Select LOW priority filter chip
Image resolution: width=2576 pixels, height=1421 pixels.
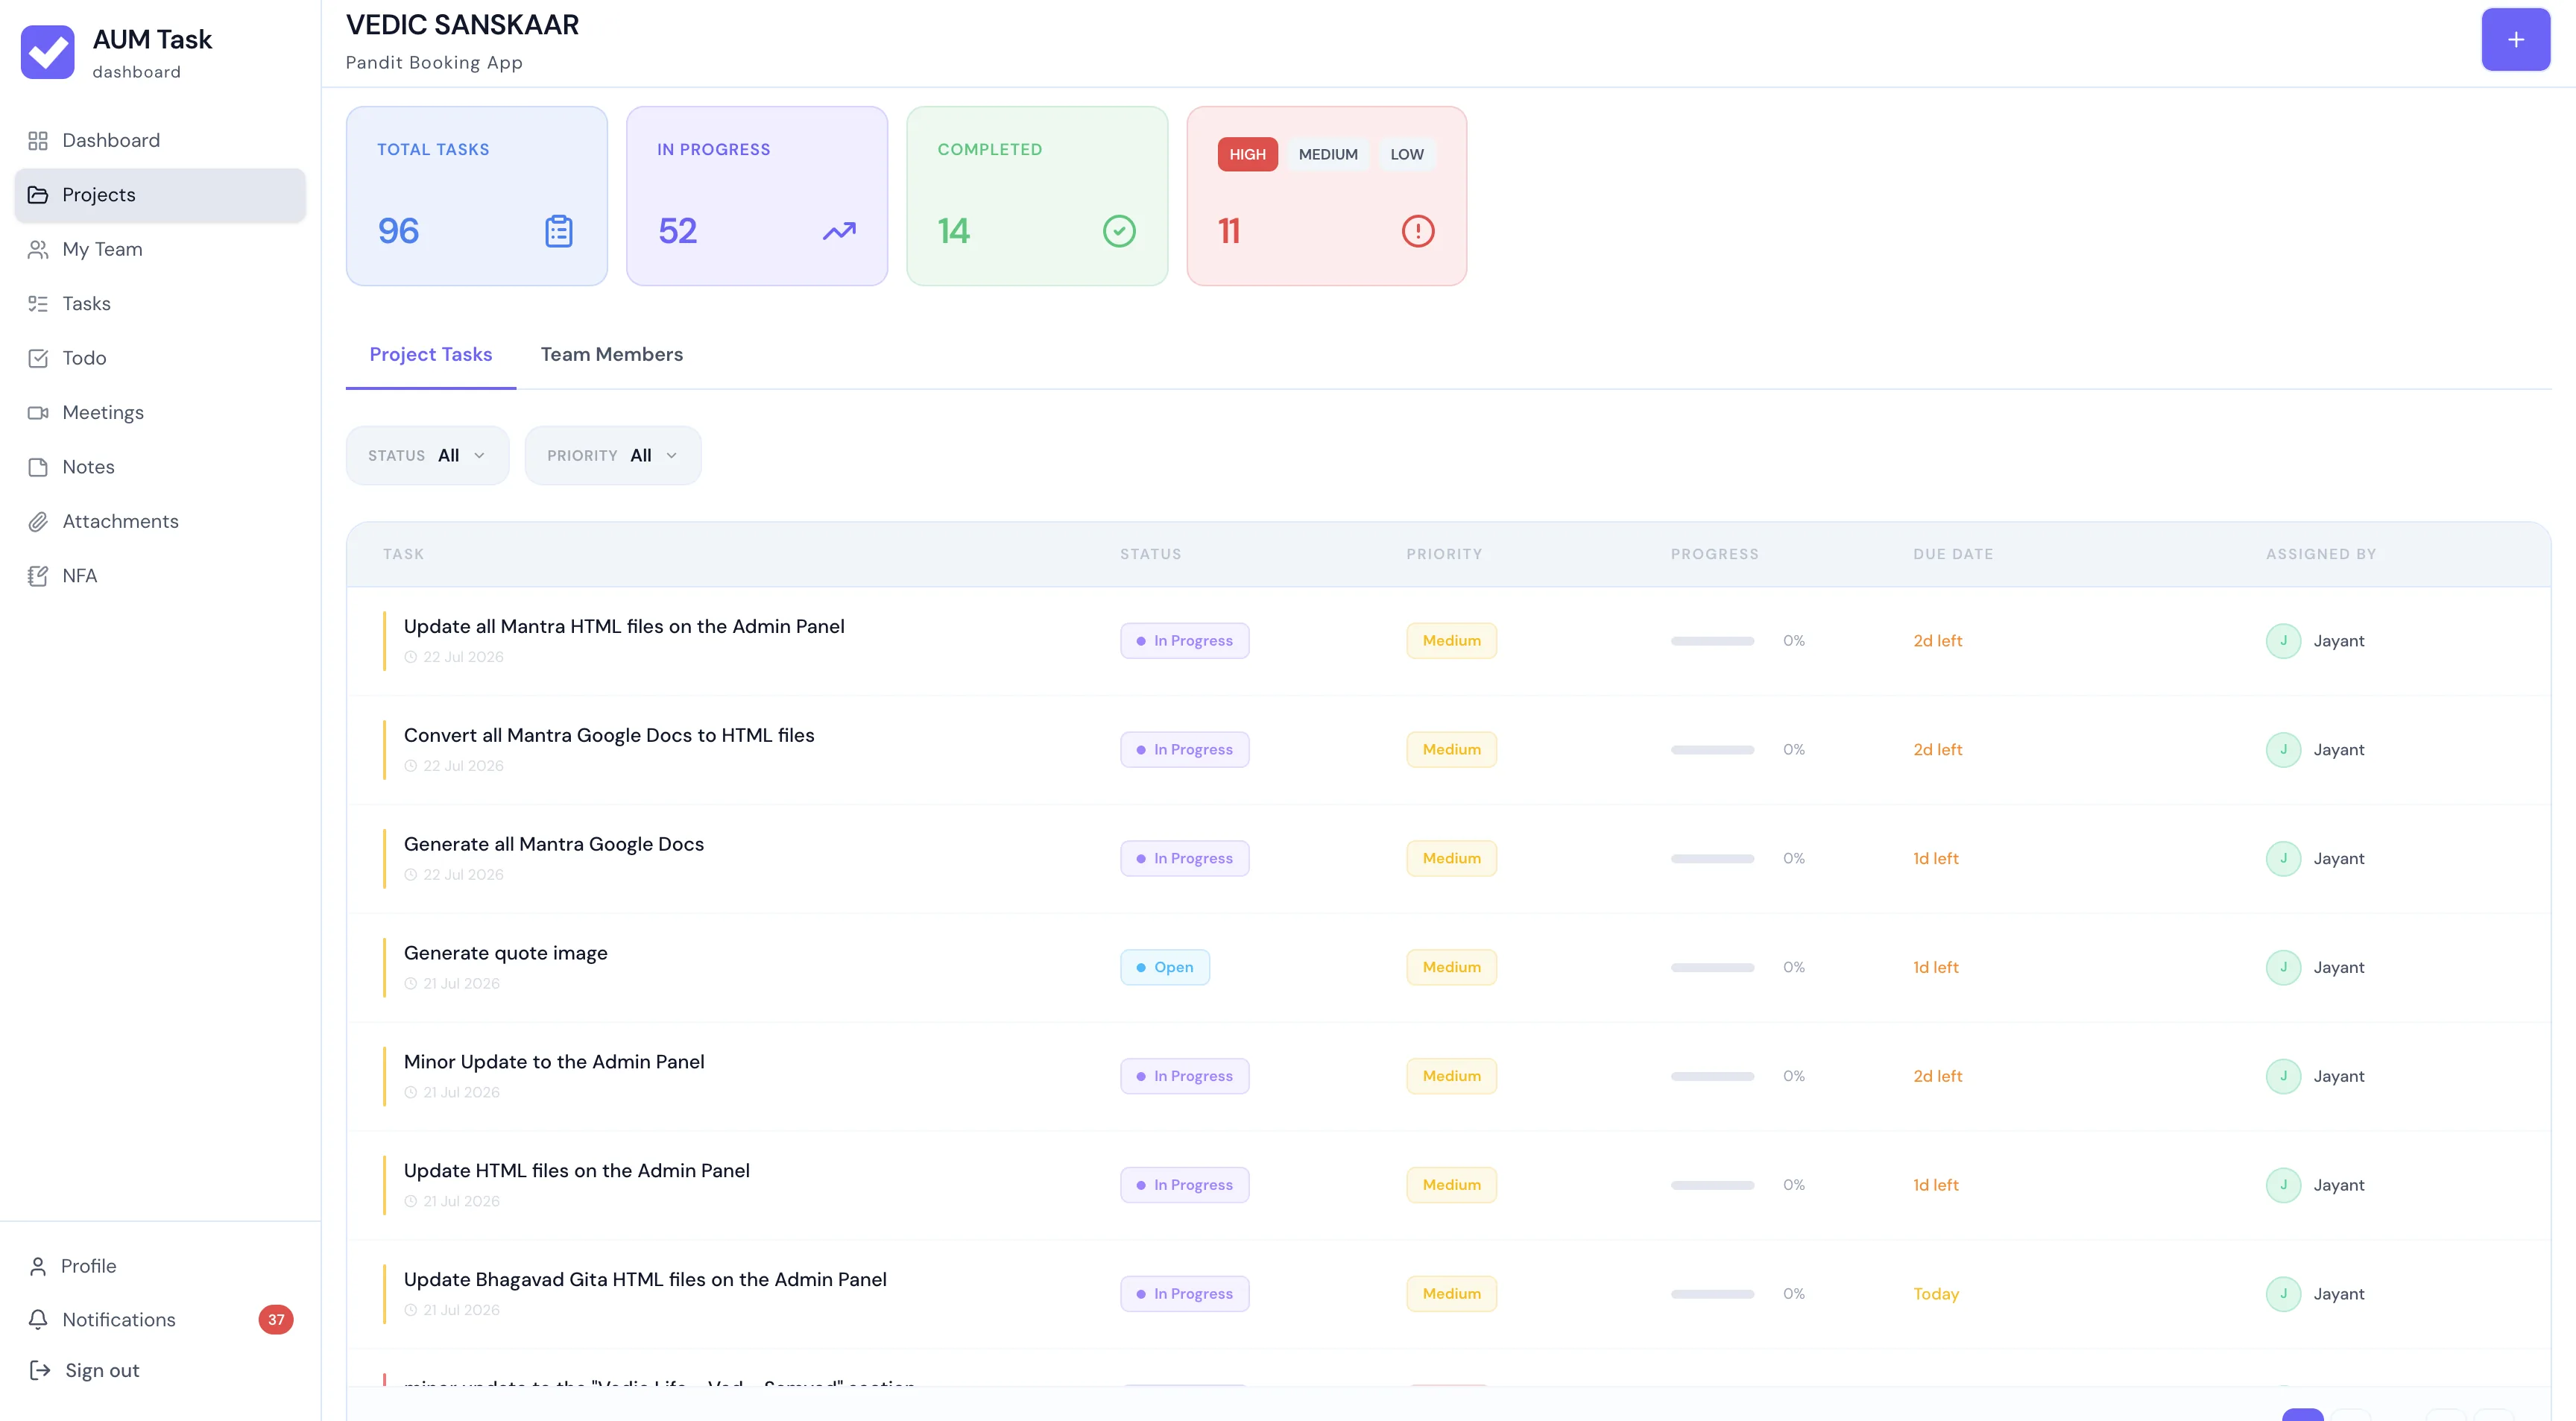click(x=1407, y=154)
